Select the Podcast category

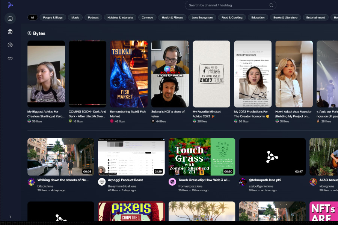(x=93, y=18)
